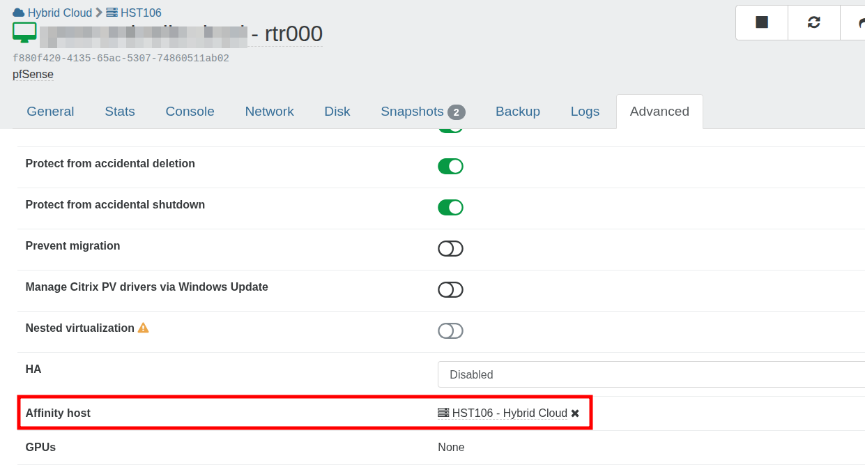Disable Protect from accidental shutdown
This screenshot has height=472, width=865.
450,207
